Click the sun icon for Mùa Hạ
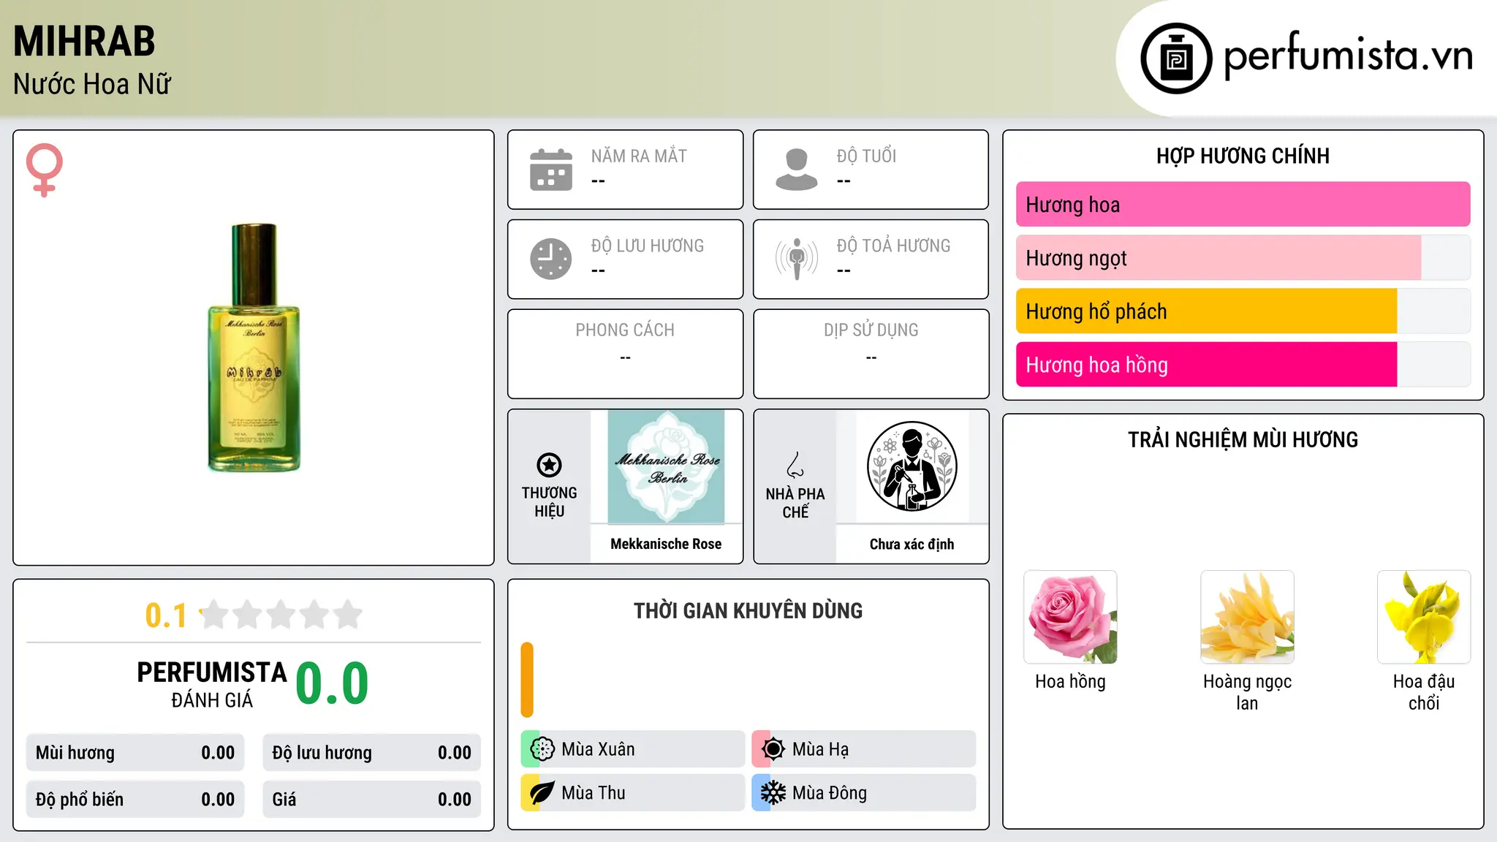The image size is (1497, 842). [x=773, y=749]
